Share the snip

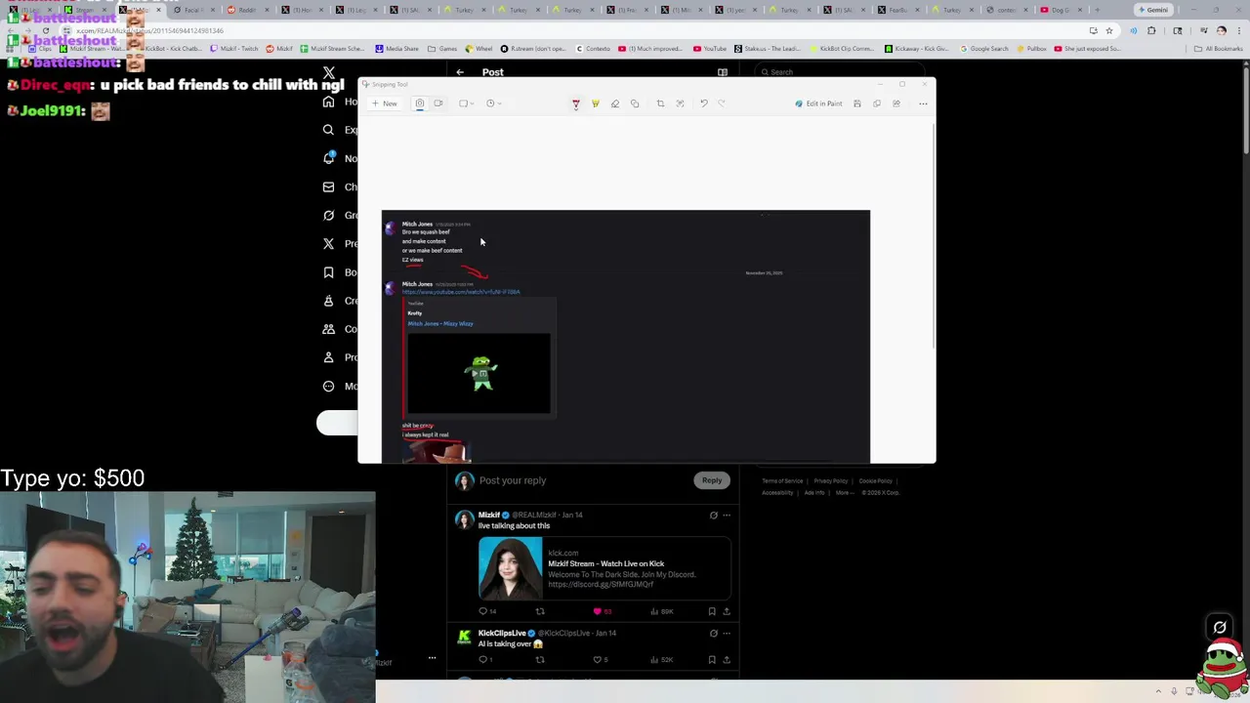[896, 103]
